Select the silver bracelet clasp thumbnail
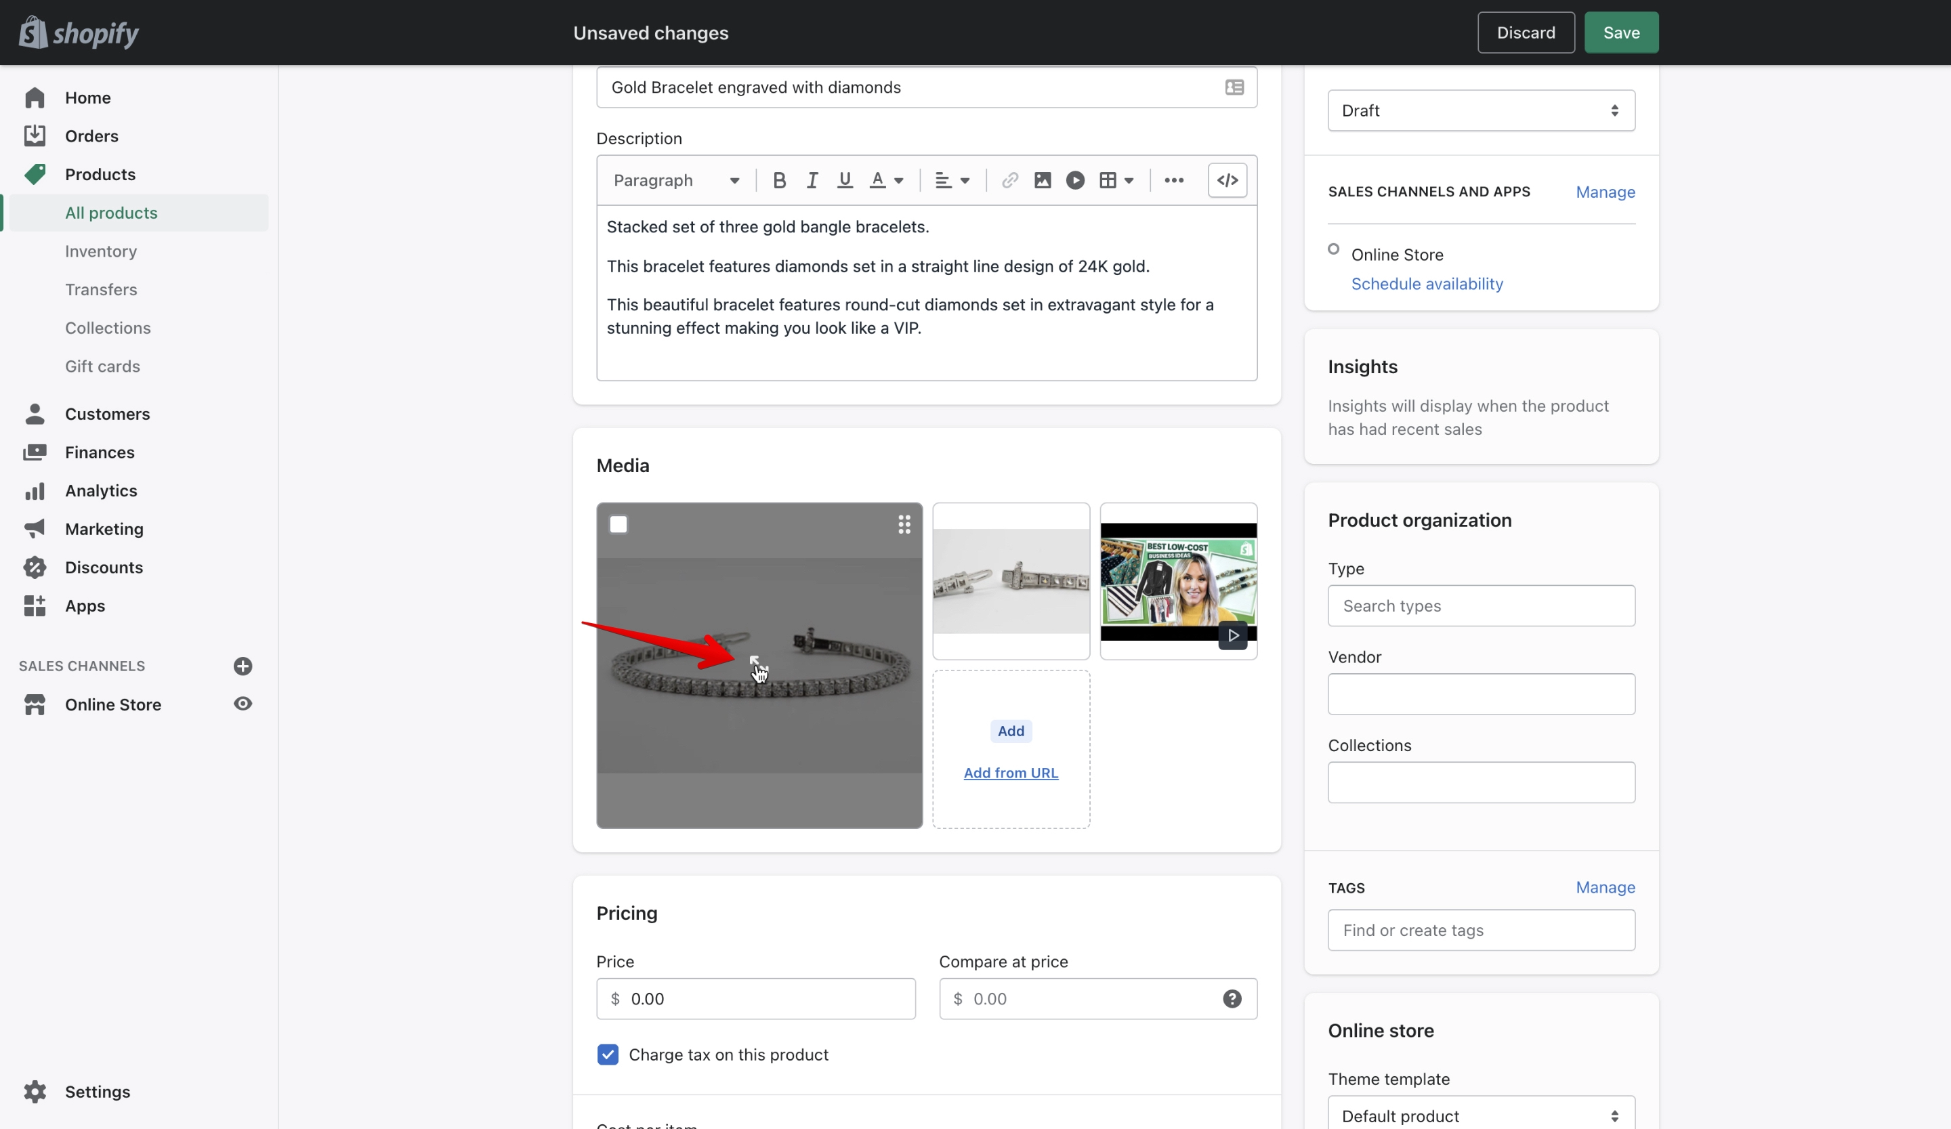 (1010, 581)
